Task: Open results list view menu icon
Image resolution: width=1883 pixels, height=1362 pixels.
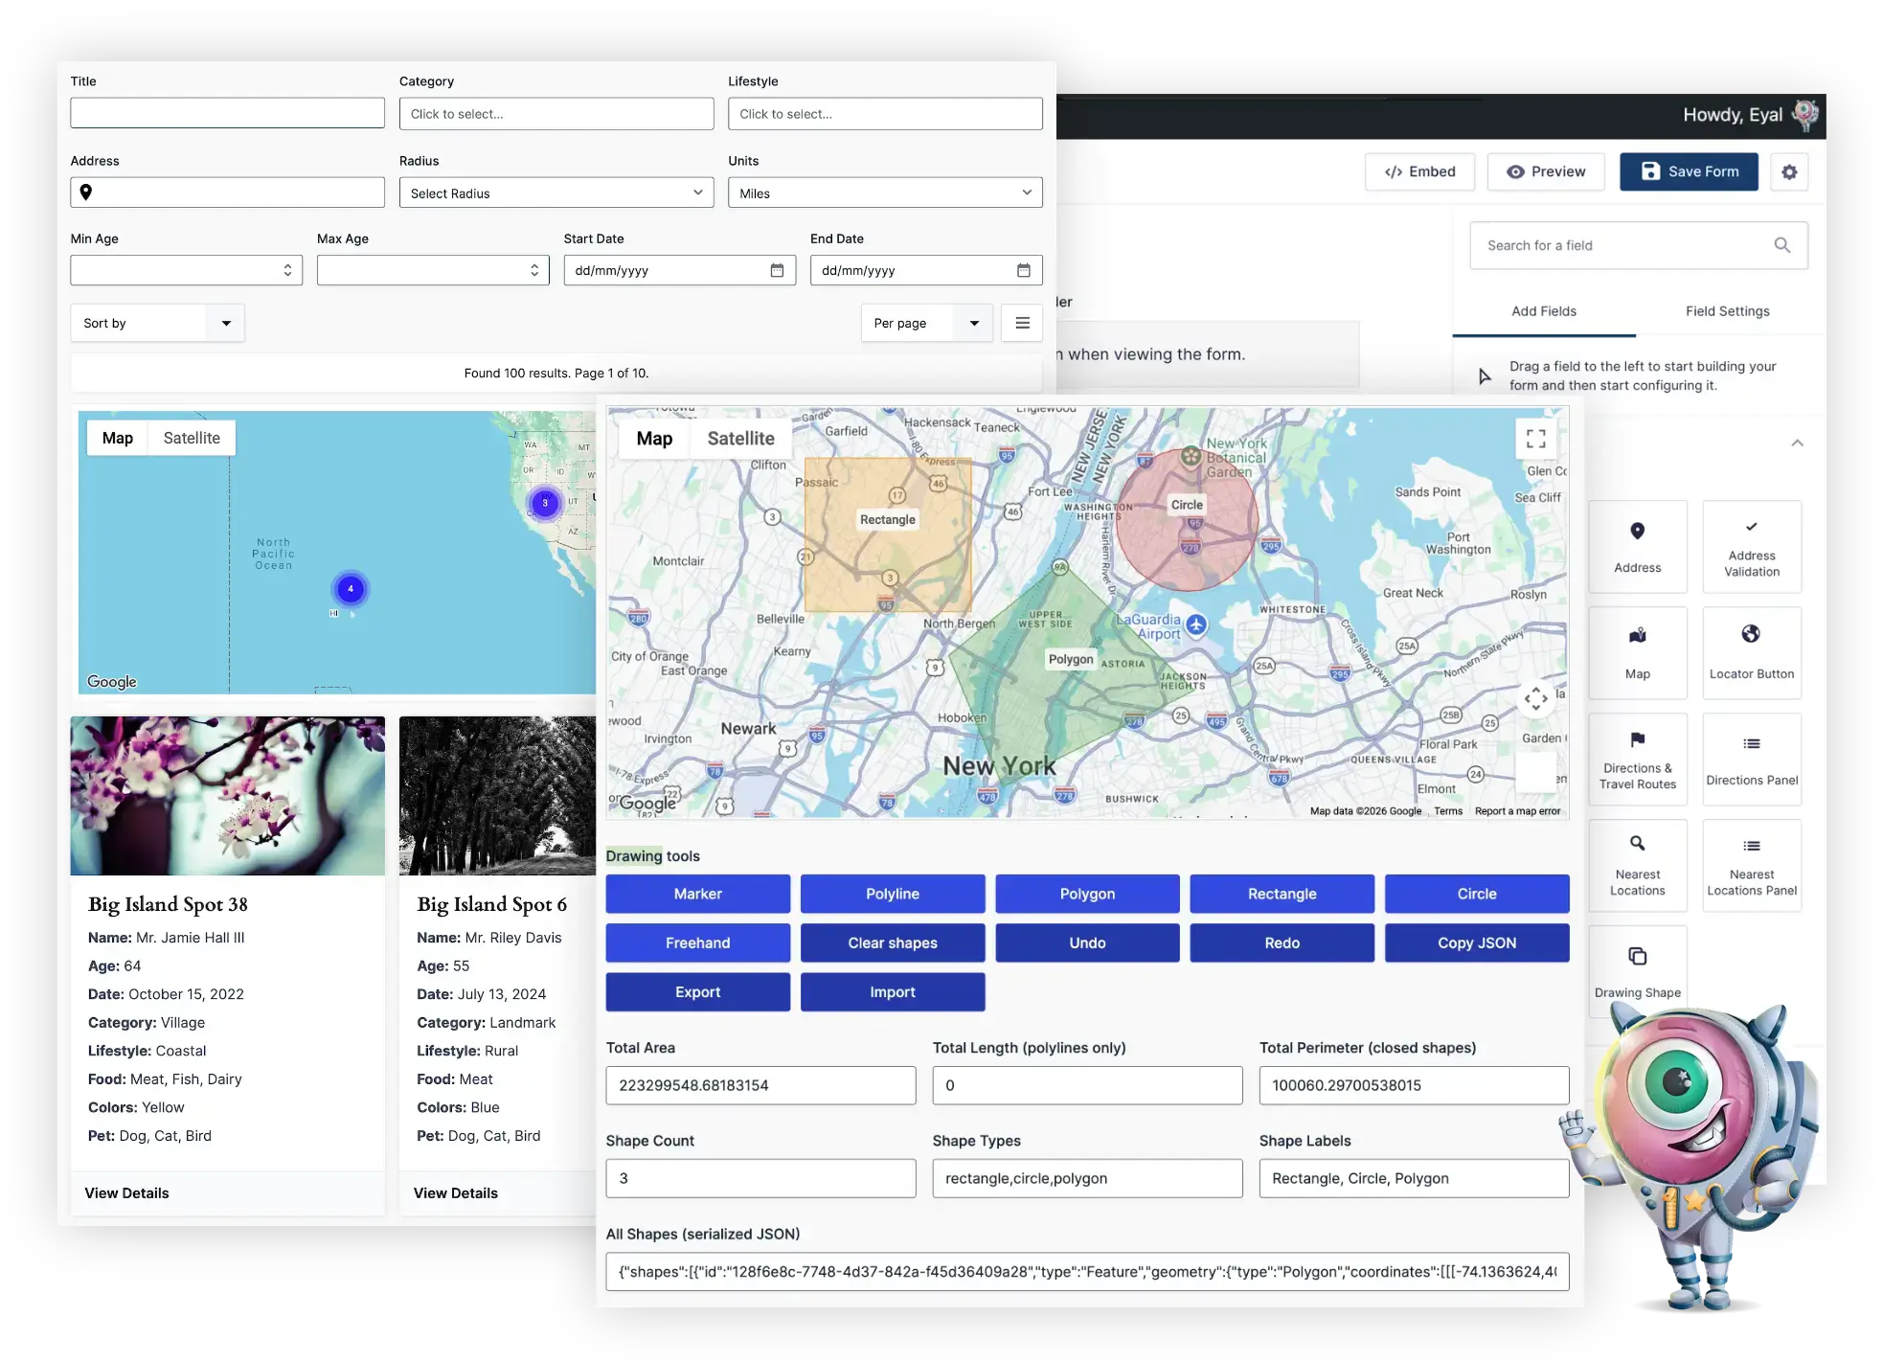Action: coord(1022,323)
